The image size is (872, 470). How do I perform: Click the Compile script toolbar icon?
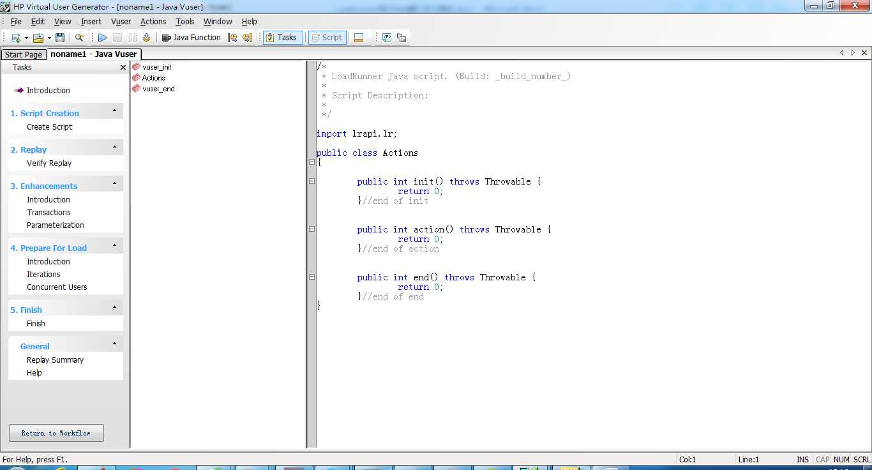pyautogui.click(x=146, y=38)
